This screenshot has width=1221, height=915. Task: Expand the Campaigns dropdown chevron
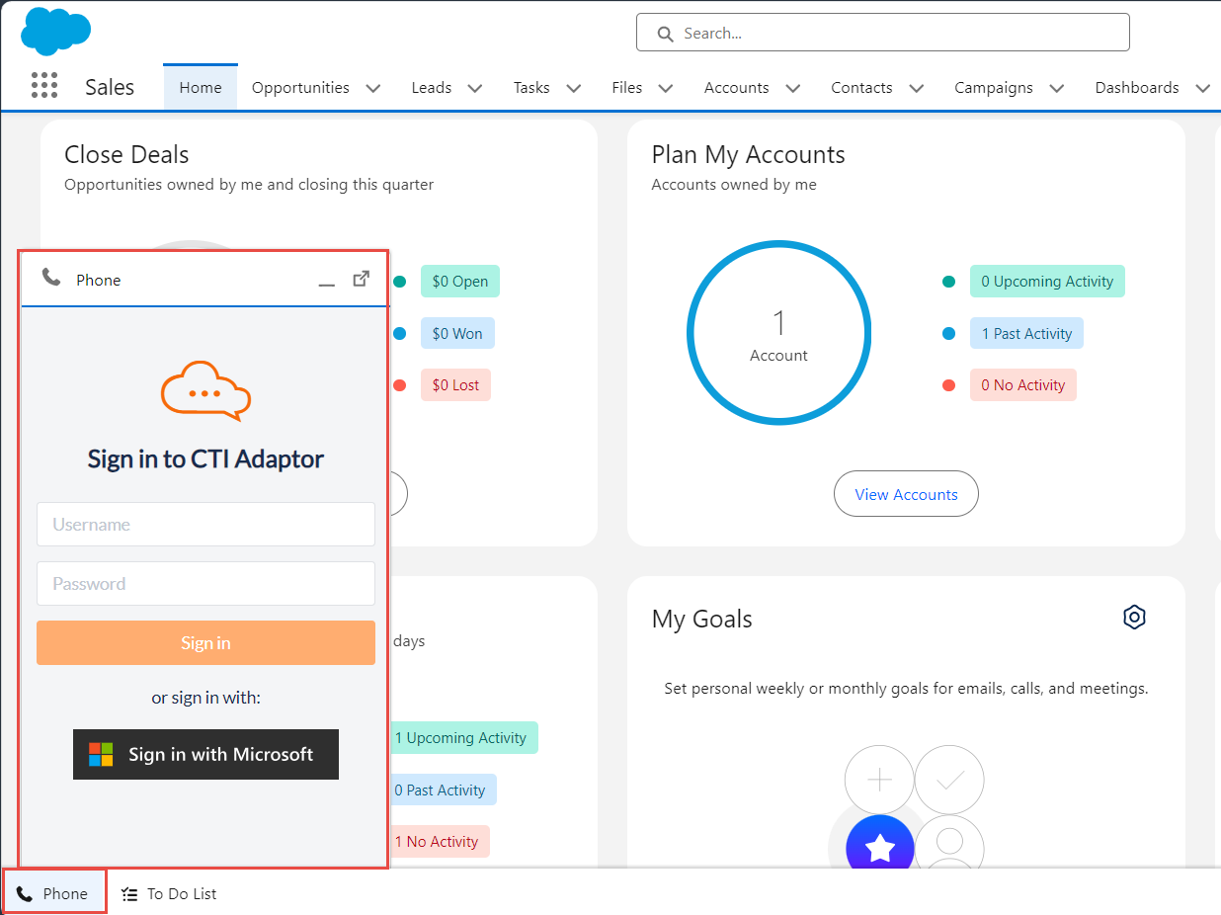1057,88
